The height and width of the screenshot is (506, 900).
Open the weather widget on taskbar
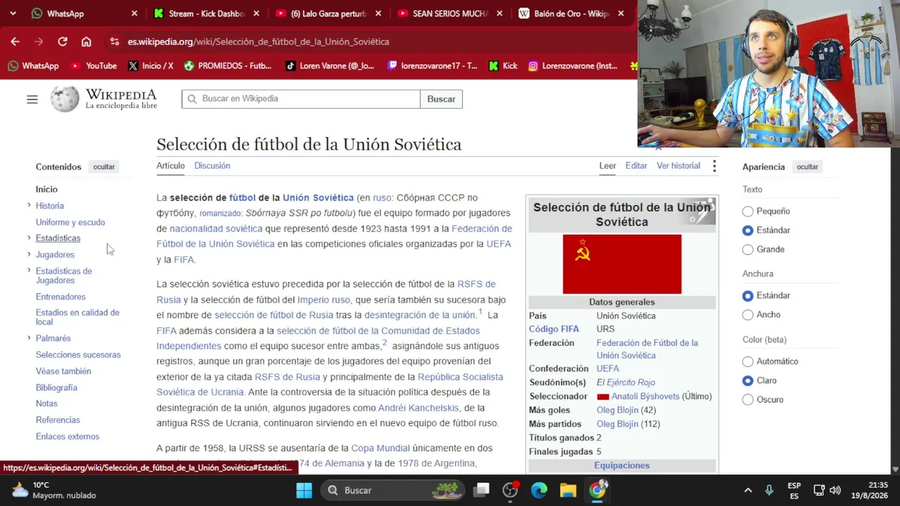(x=54, y=490)
